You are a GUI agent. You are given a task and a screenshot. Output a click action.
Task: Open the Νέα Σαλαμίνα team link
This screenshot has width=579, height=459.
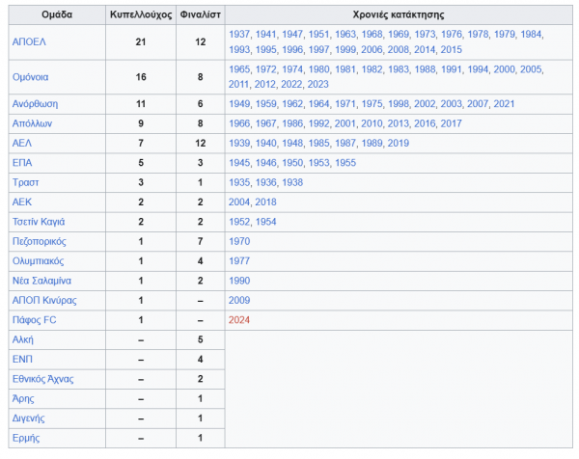pyautogui.click(x=41, y=281)
